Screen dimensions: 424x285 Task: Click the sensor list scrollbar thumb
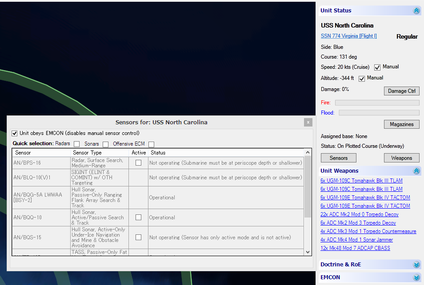(x=308, y=186)
